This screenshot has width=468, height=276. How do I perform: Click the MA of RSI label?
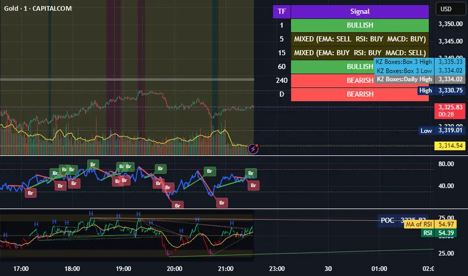tap(419, 224)
